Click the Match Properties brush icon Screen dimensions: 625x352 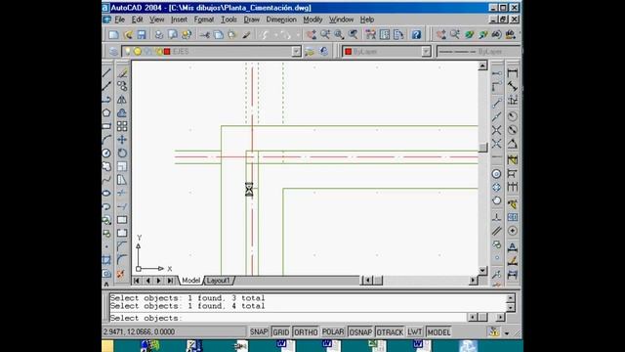246,35
